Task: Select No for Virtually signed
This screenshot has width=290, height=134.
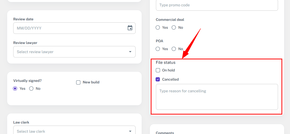Action: pyautogui.click(x=32, y=88)
